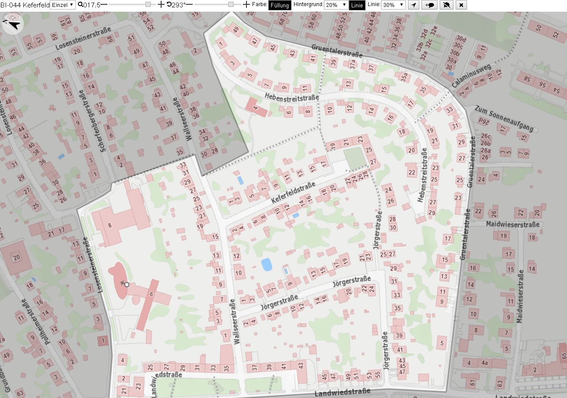The width and height of the screenshot is (567, 398).
Task: Click the black Füllung color button
Action: click(280, 5)
